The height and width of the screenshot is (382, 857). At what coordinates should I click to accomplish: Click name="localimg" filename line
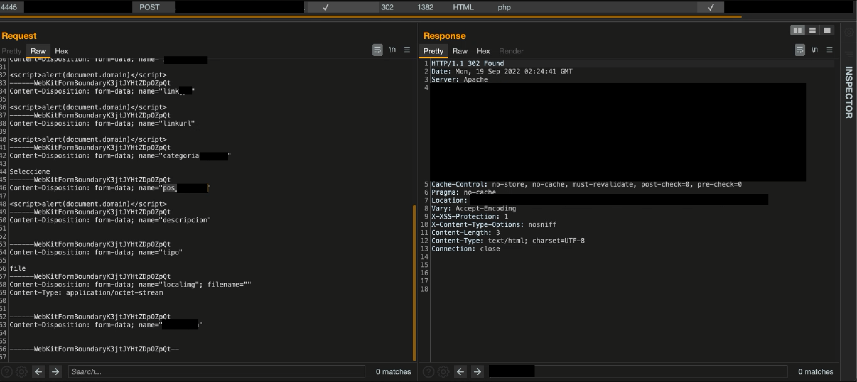[130, 284]
